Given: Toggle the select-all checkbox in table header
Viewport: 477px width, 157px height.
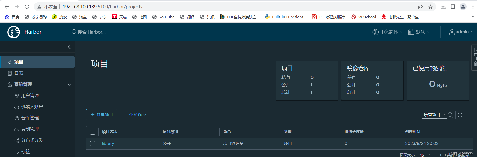Looking at the screenshot, I should pyautogui.click(x=93, y=132).
